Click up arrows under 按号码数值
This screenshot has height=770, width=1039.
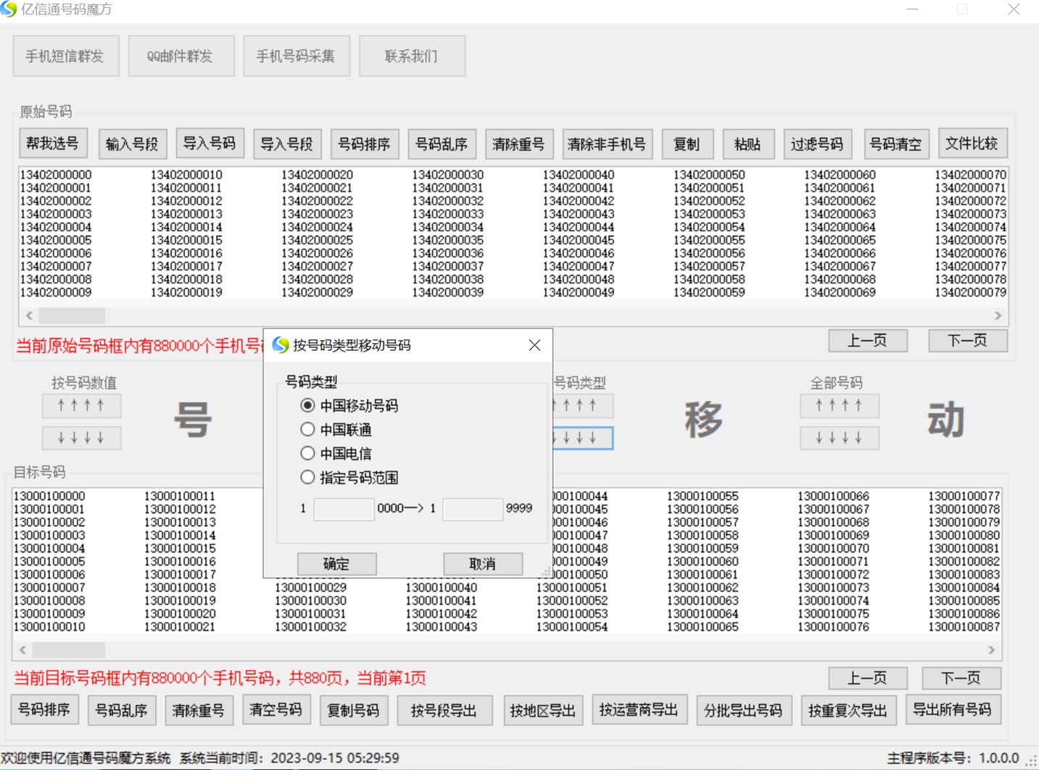click(x=81, y=405)
